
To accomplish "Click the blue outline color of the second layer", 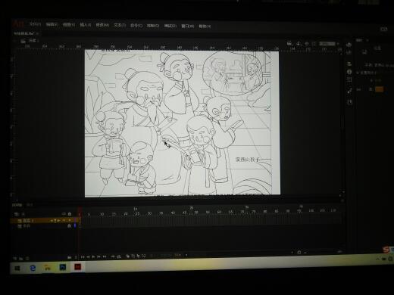I will tap(75, 226).
